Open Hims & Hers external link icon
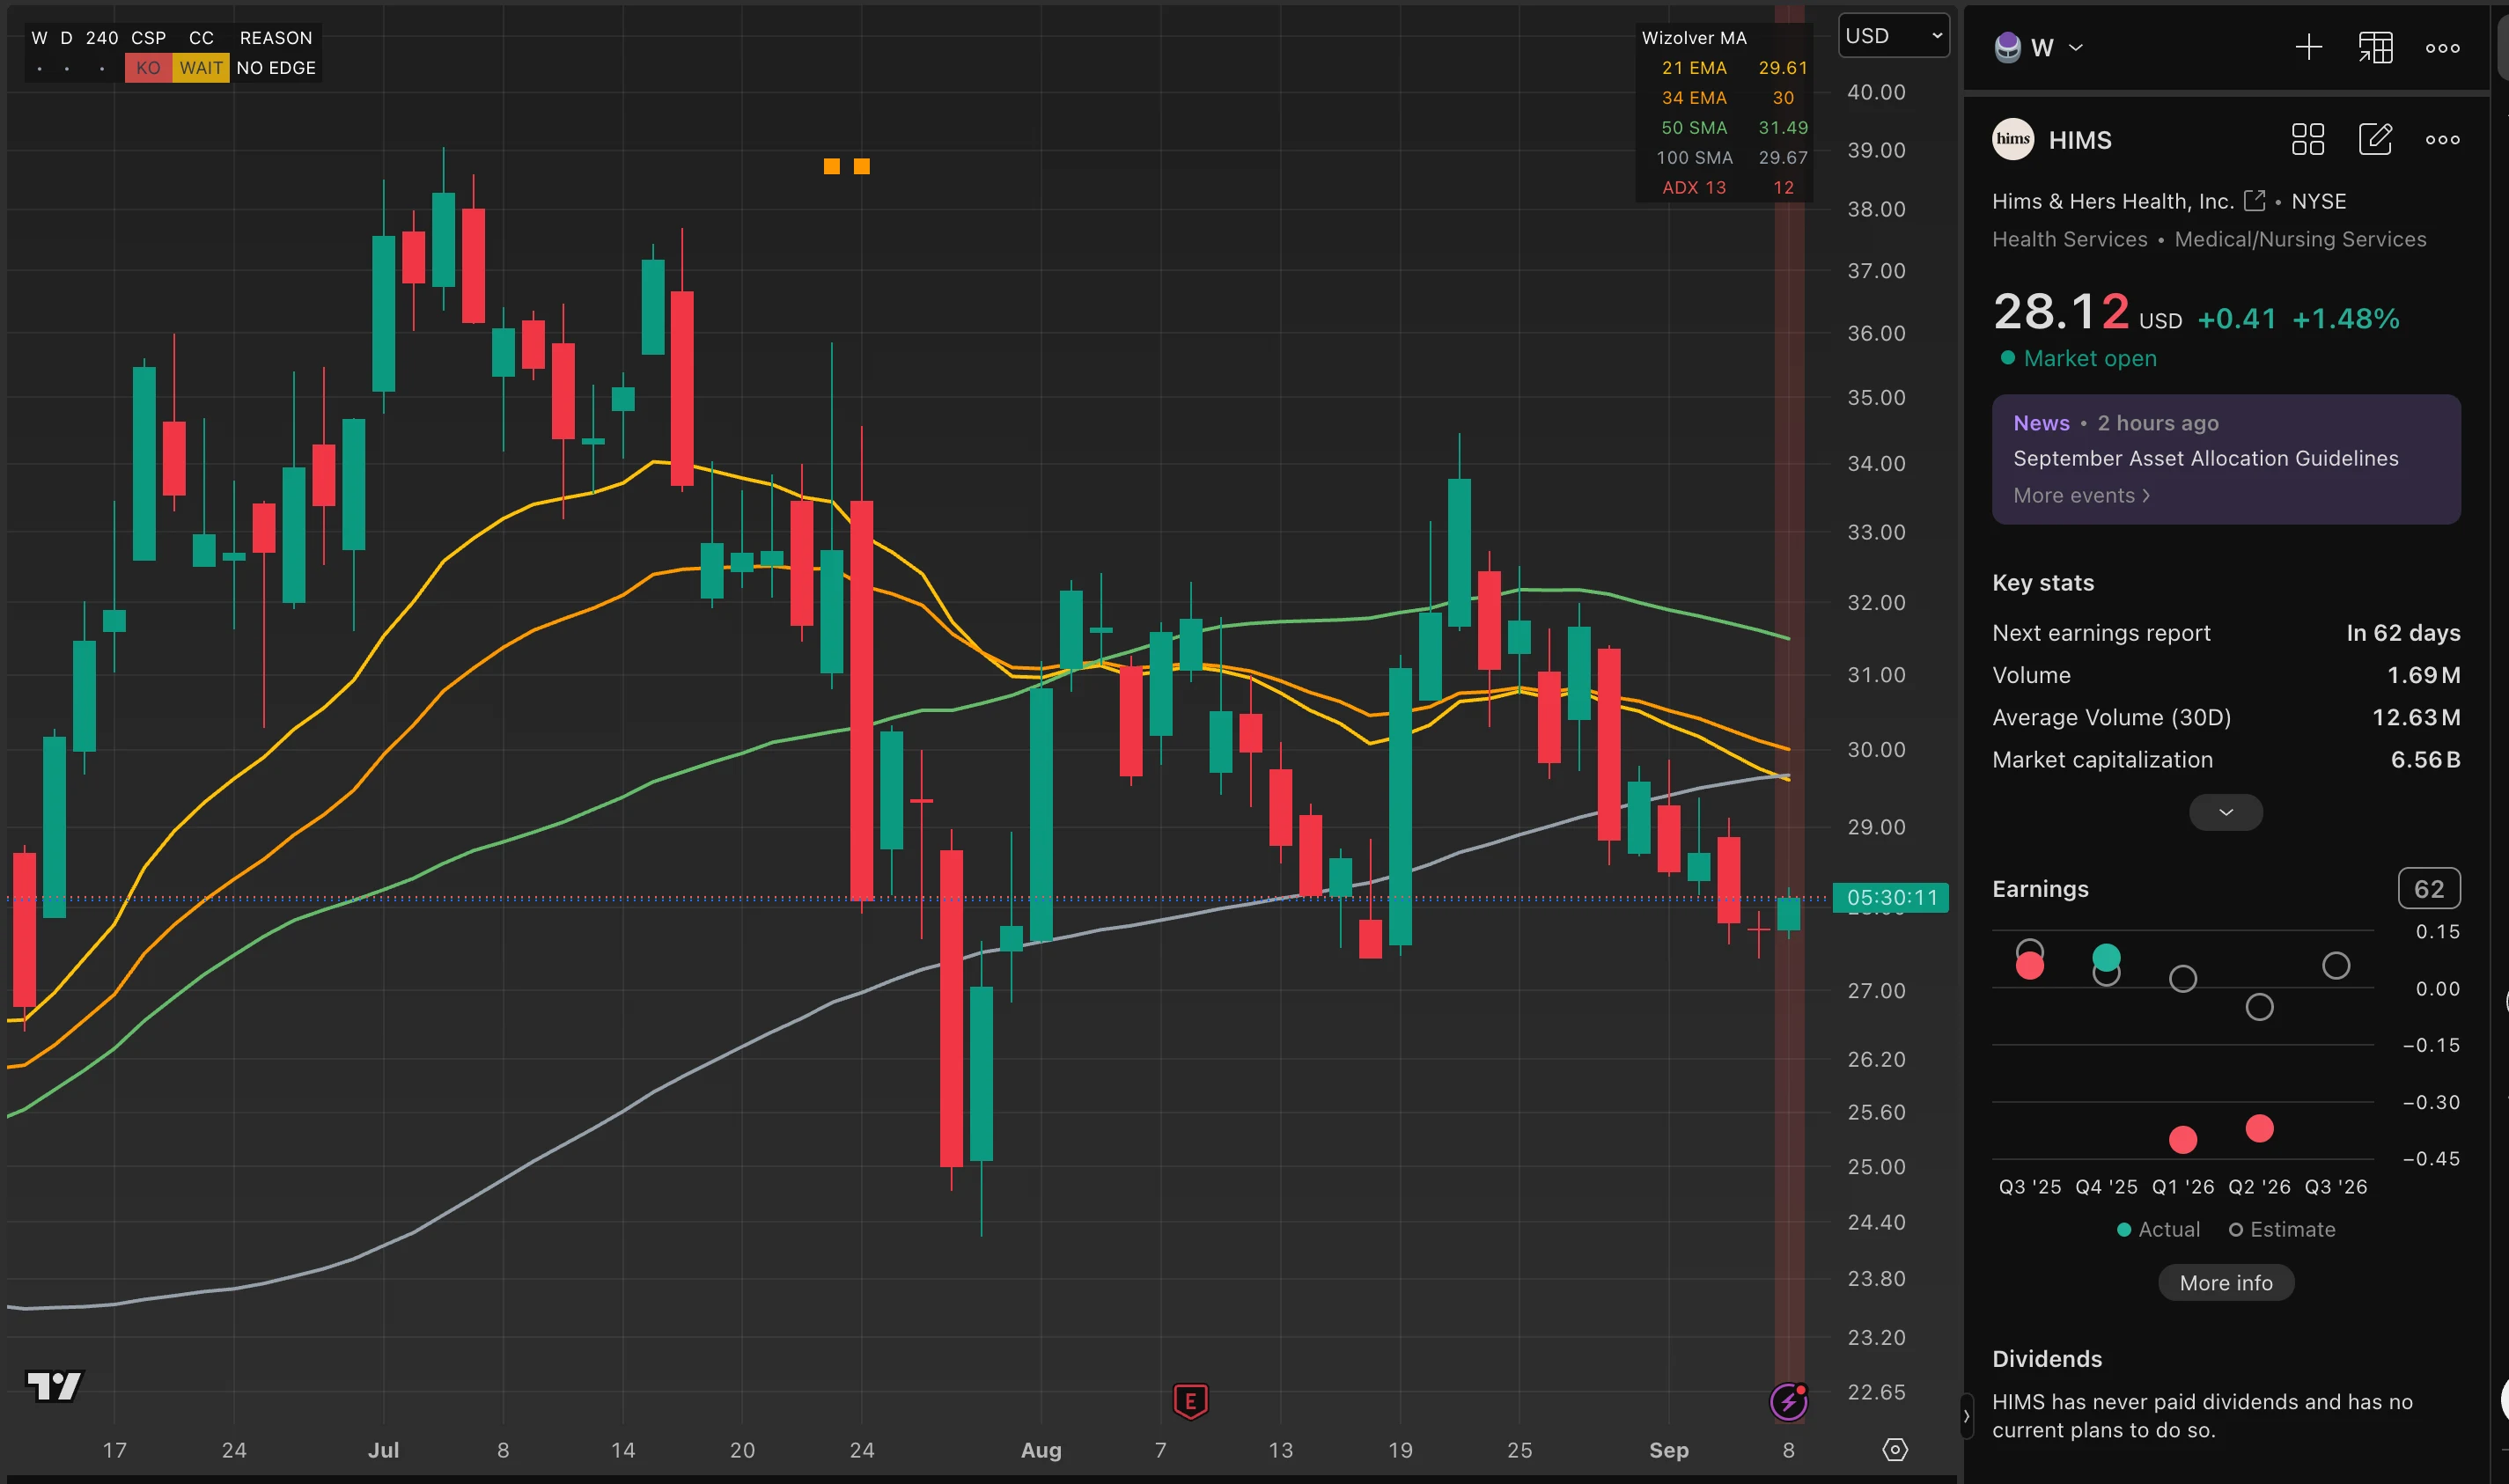 [2254, 201]
